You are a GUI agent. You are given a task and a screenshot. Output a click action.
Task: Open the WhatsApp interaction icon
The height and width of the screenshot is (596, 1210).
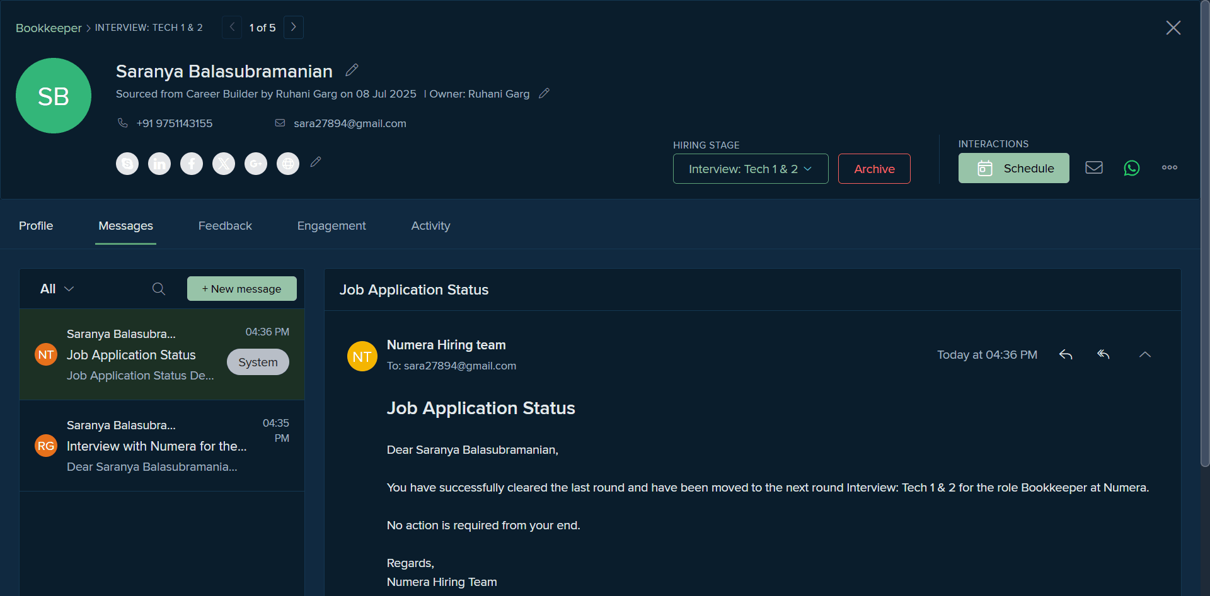point(1132,168)
